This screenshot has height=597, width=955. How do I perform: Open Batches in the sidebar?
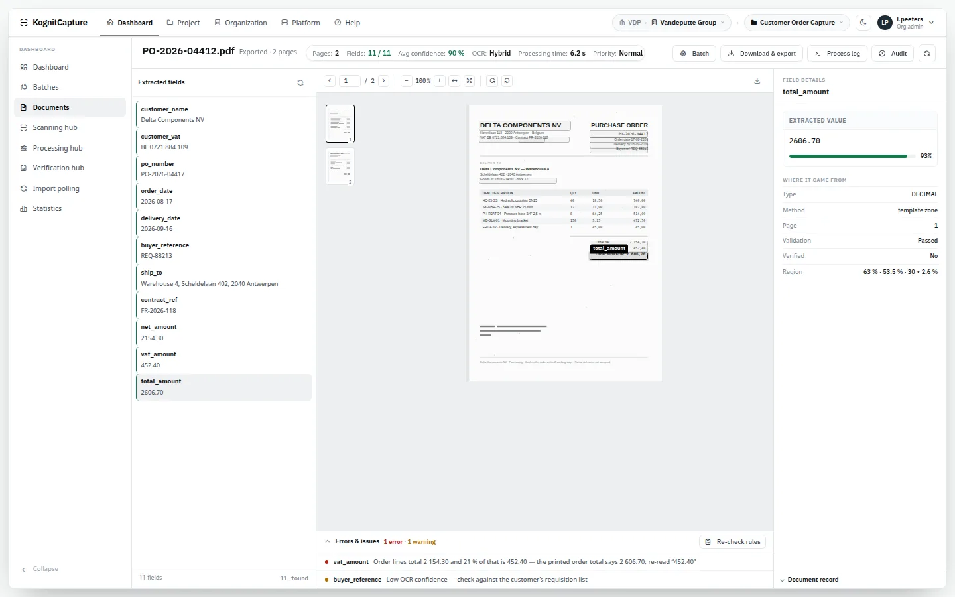tap(70, 87)
